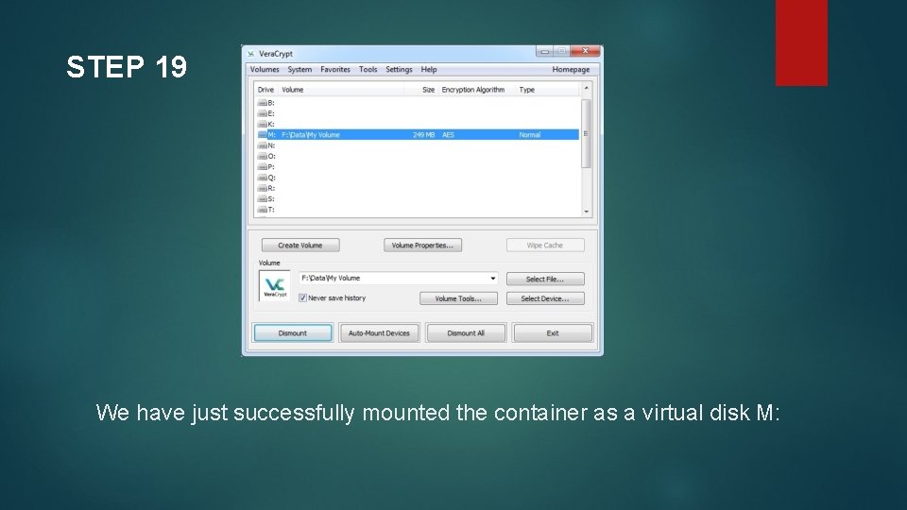
Task: Select drive K: icon in list
Action: pos(263,125)
